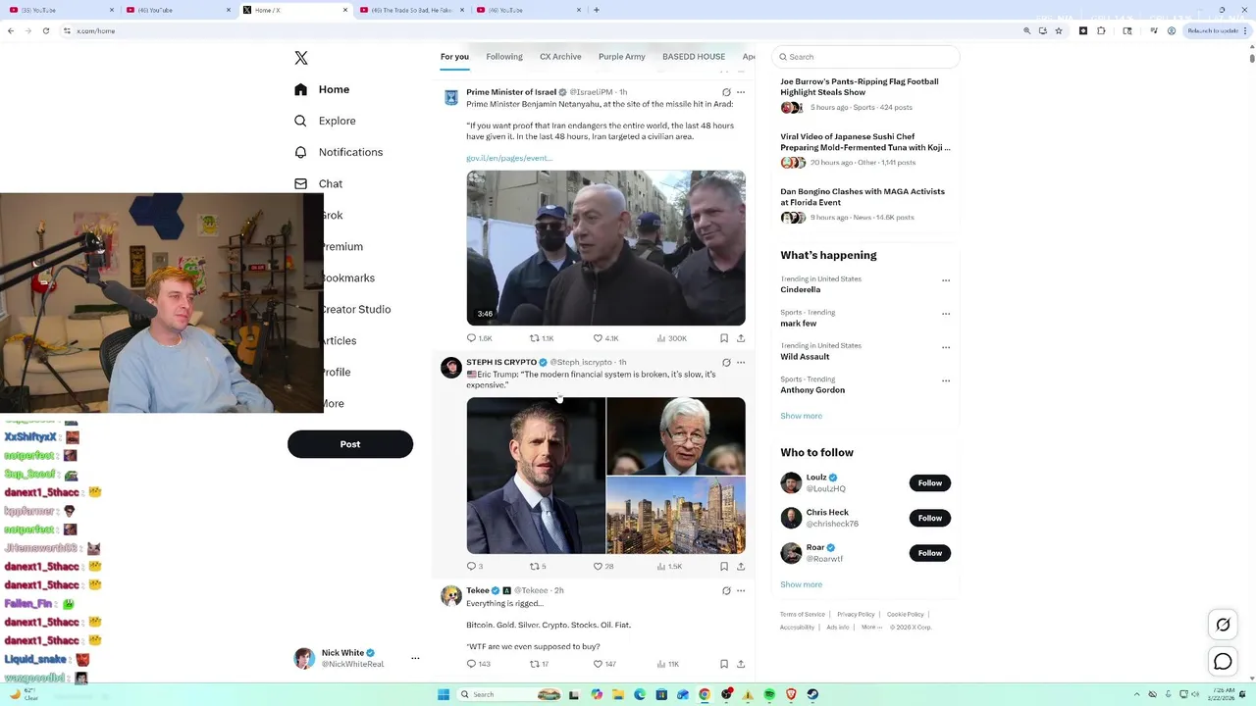1256x706 pixels.
Task: Open options for Anthony Gordon trend
Action: (946, 380)
